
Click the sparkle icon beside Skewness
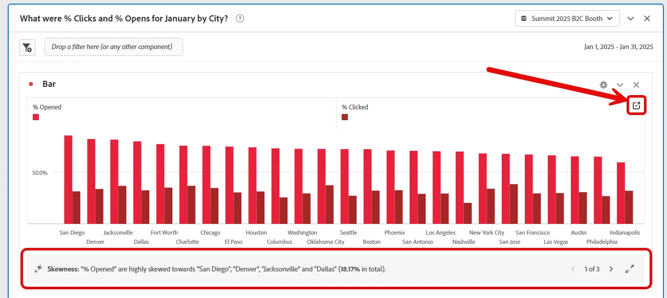[x=38, y=268]
